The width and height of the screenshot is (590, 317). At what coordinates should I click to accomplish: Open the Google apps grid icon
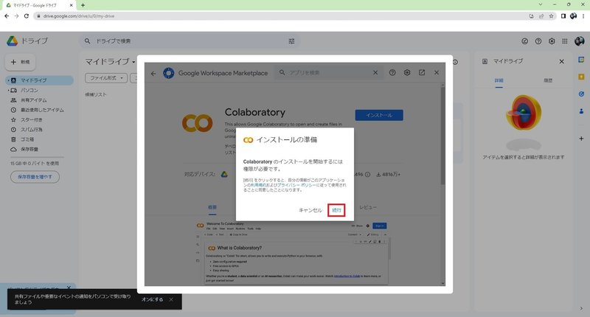click(x=565, y=41)
